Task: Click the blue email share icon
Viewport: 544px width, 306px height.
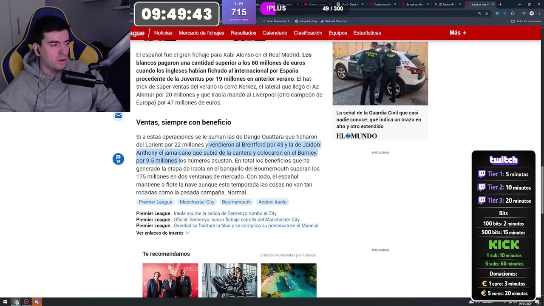Action: coord(118,115)
